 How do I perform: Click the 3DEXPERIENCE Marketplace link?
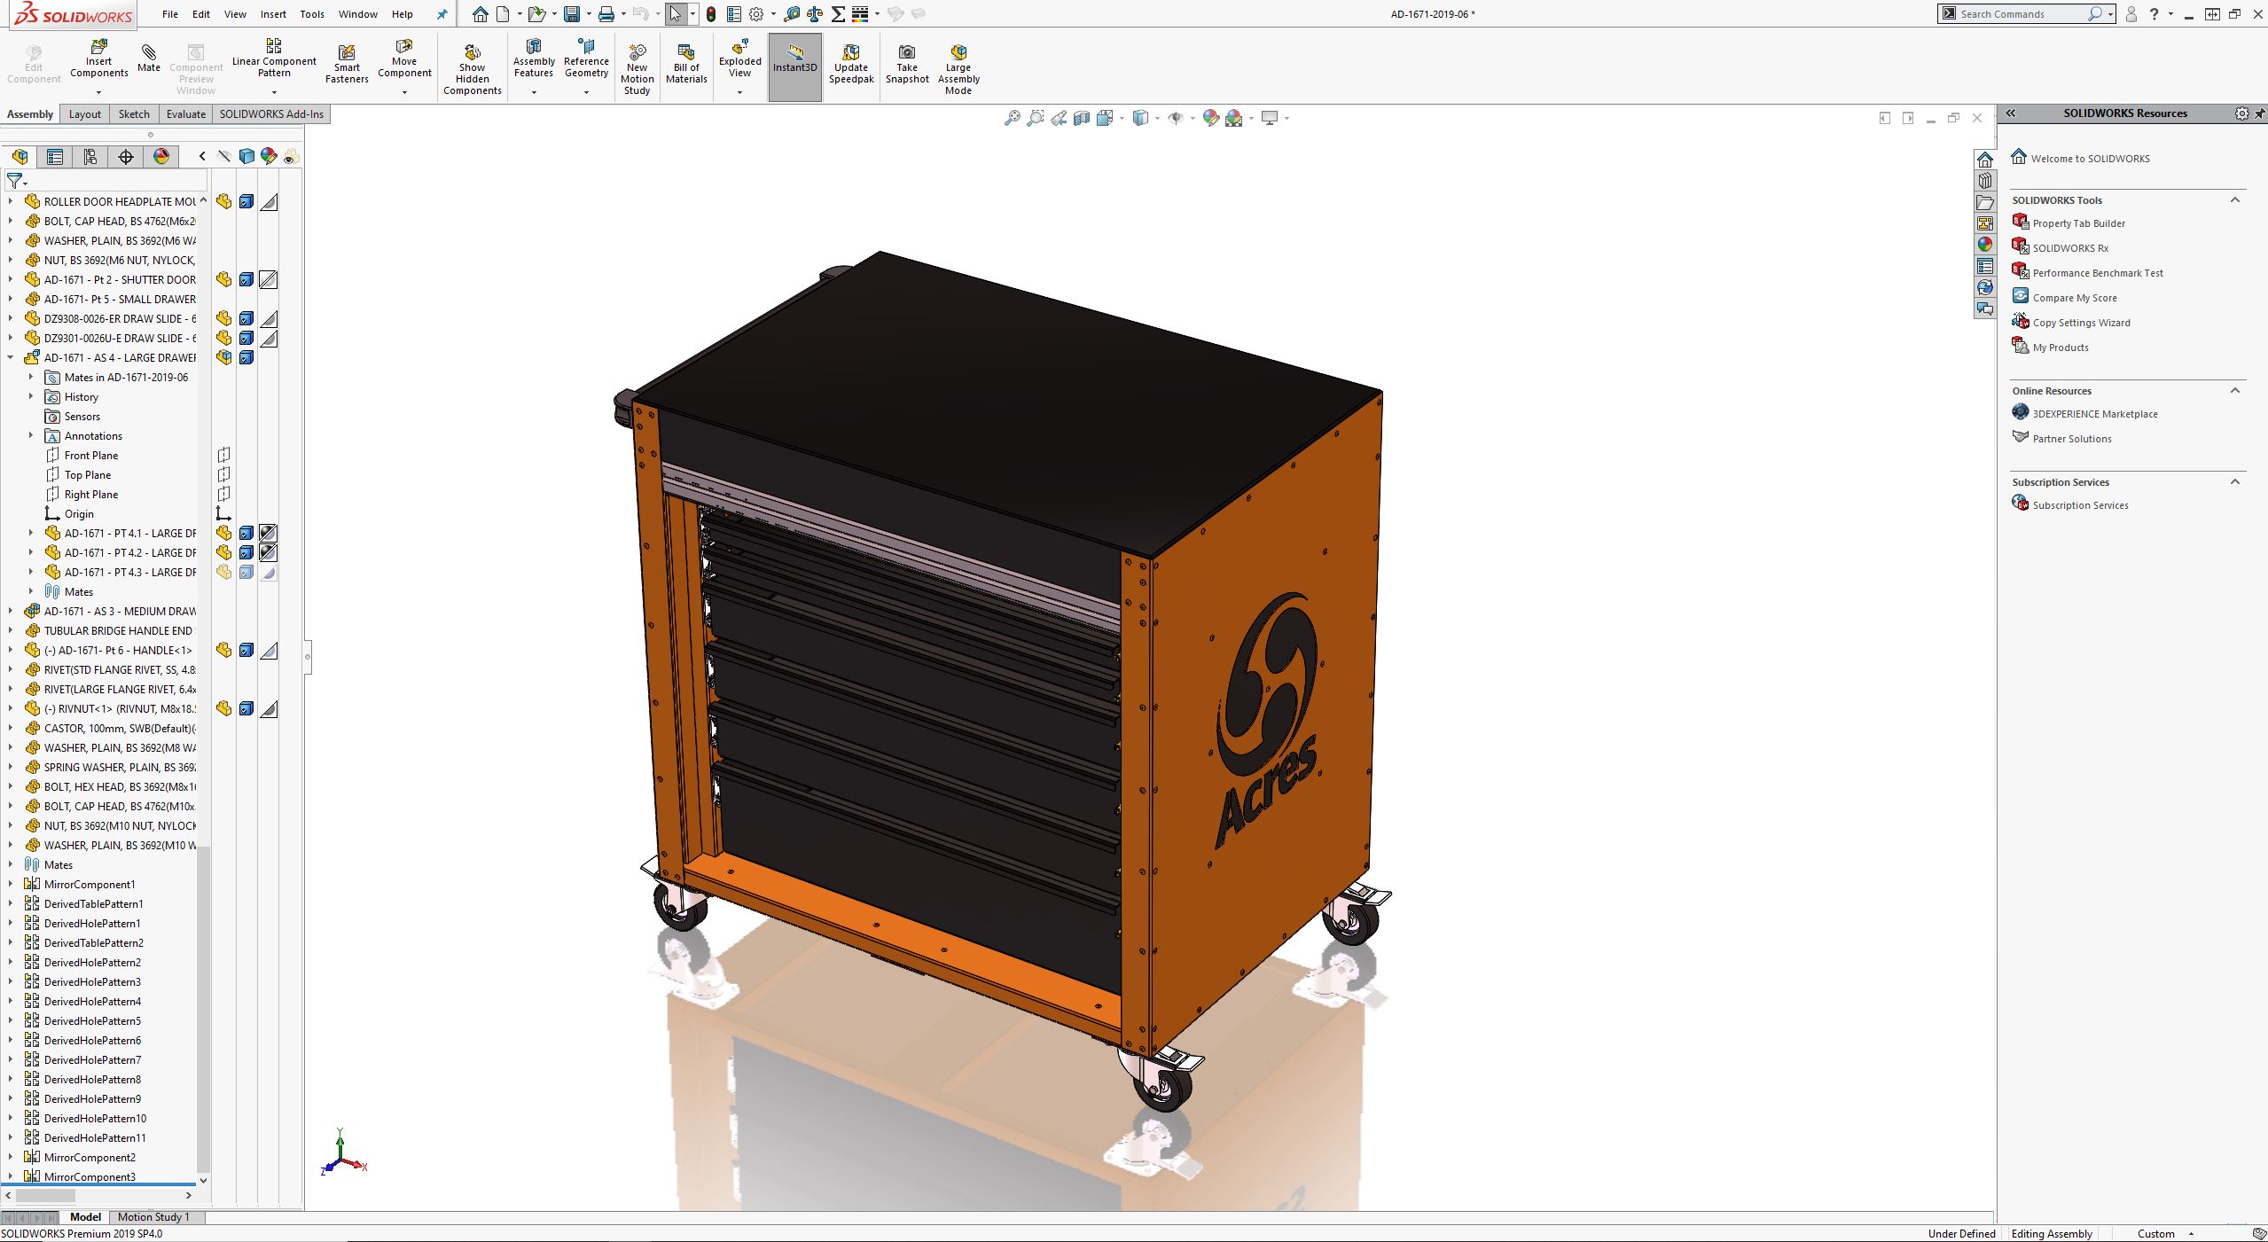(2094, 414)
